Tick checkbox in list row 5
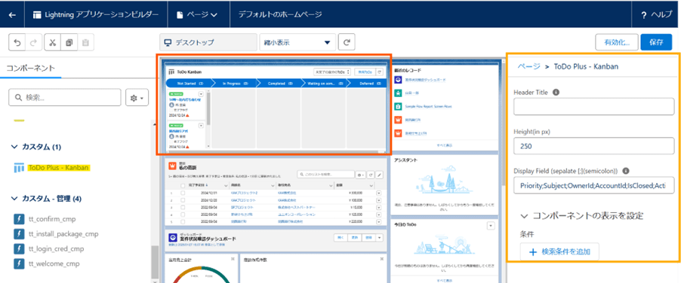Screen dimensions: 681x283 pos(183,221)
